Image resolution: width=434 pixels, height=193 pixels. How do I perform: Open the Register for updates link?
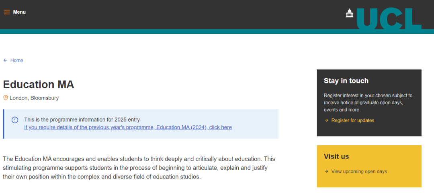[353, 120]
